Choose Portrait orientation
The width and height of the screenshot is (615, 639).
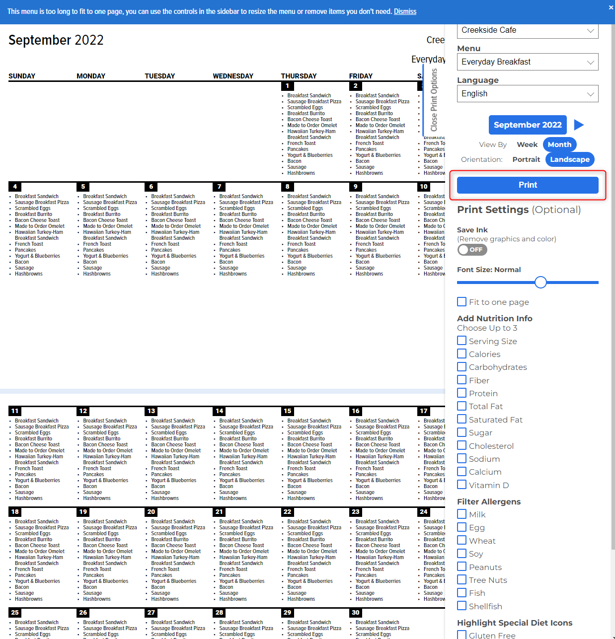526,159
